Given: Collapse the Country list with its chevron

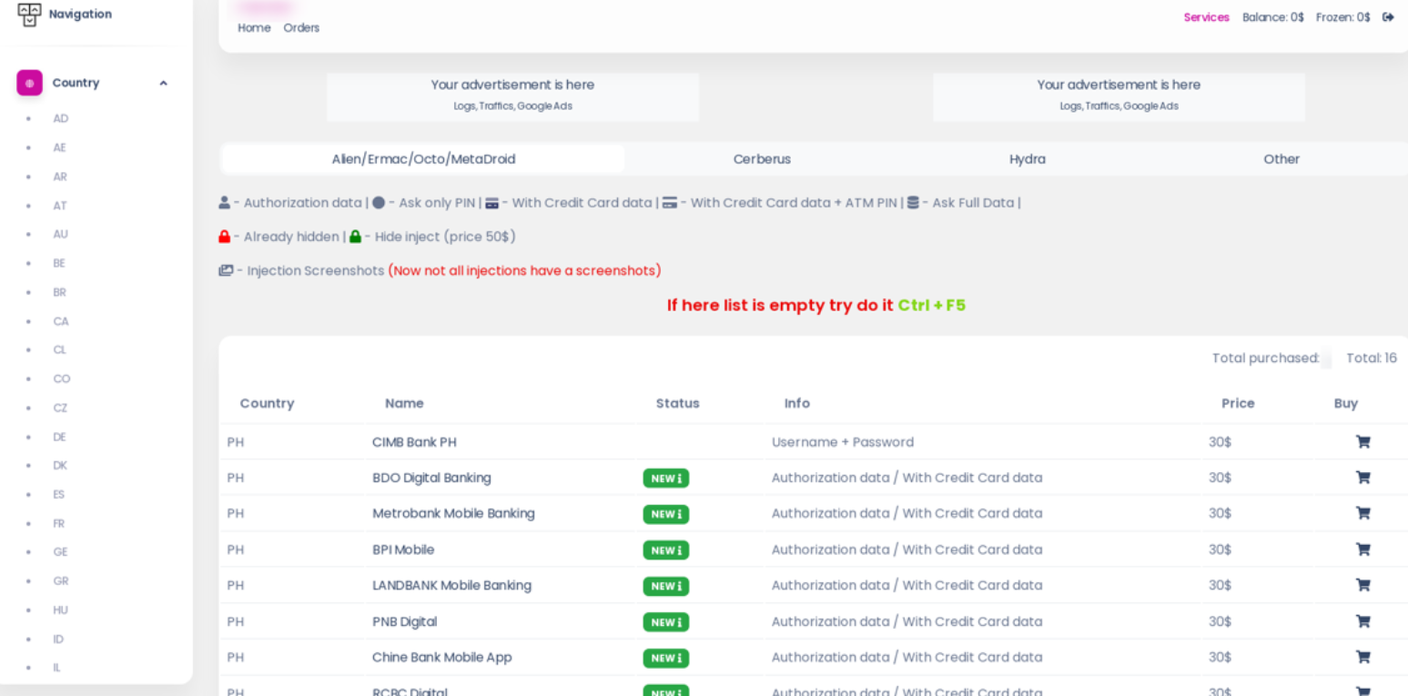Looking at the screenshot, I should [163, 83].
